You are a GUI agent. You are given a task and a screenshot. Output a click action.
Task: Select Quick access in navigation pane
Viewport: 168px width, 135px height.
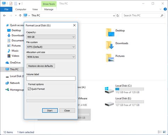point(15,25)
